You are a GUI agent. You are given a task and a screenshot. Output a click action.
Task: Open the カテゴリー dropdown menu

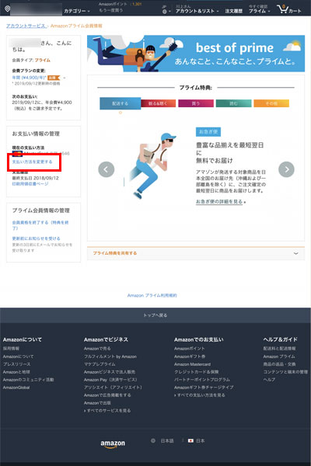[x=77, y=11]
